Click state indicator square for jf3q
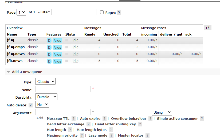The width and height of the screenshot is (220, 139). 67,40
